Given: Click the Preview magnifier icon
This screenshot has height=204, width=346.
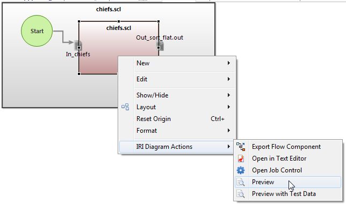Looking at the screenshot, I should tap(241, 182).
